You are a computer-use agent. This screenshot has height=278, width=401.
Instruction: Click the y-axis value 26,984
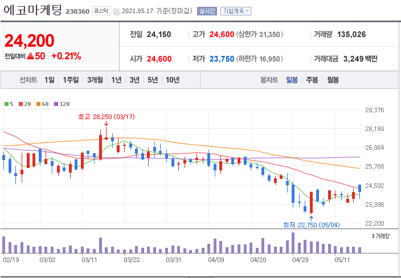tap(375, 148)
